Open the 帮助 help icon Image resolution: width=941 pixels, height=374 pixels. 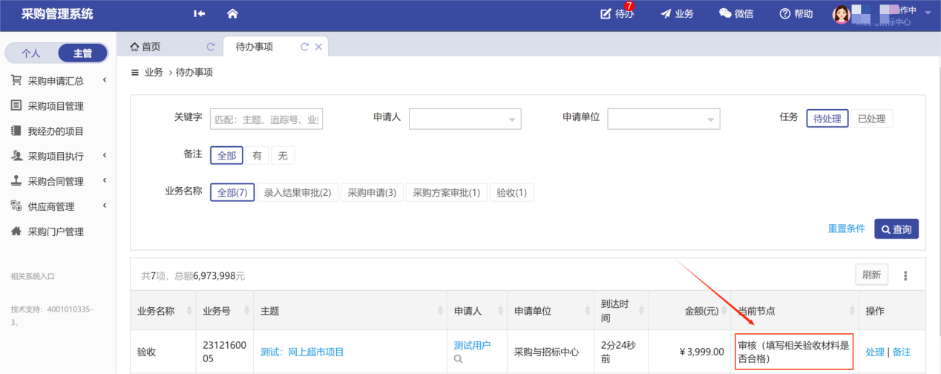784,13
